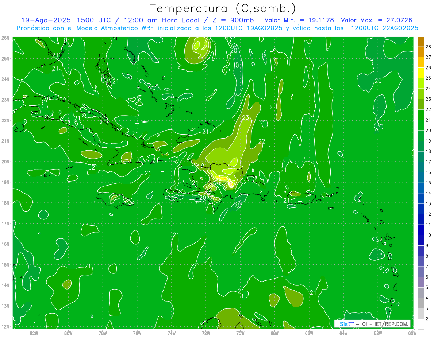The width and height of the screenshot is (438, 338).
Task: Click the "21N" latitude axis label
Action: click(x=5, y=141)
